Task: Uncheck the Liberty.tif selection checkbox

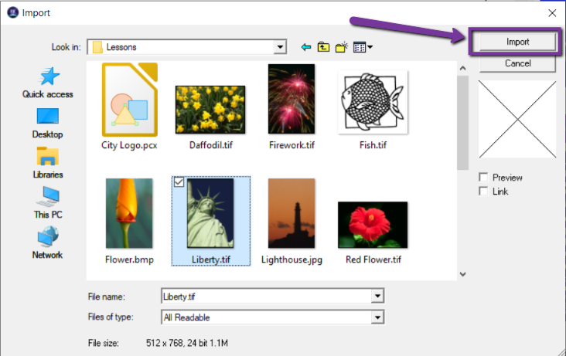Action: coord(179,183)
